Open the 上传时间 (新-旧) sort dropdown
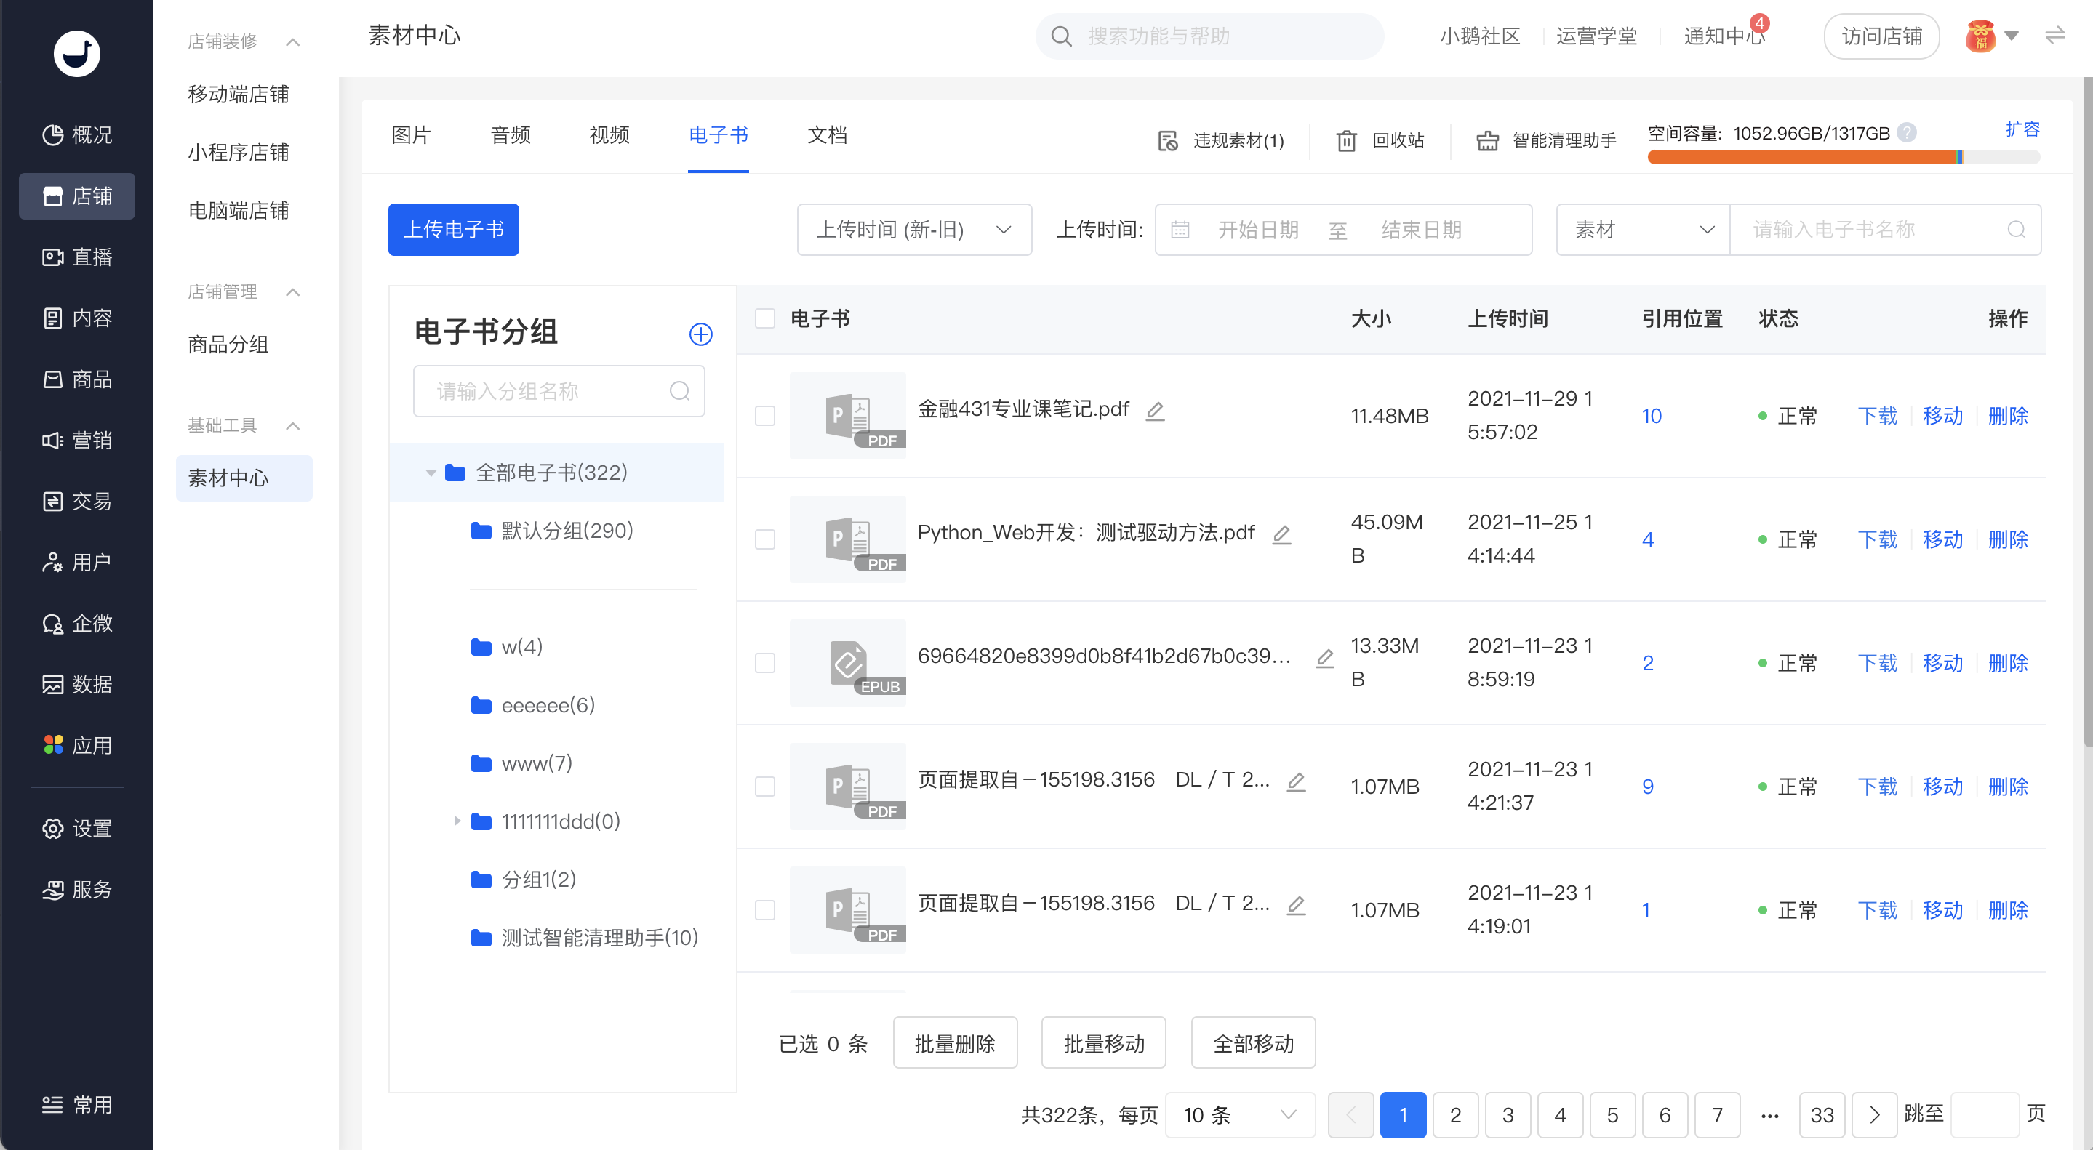 [914, 230]
